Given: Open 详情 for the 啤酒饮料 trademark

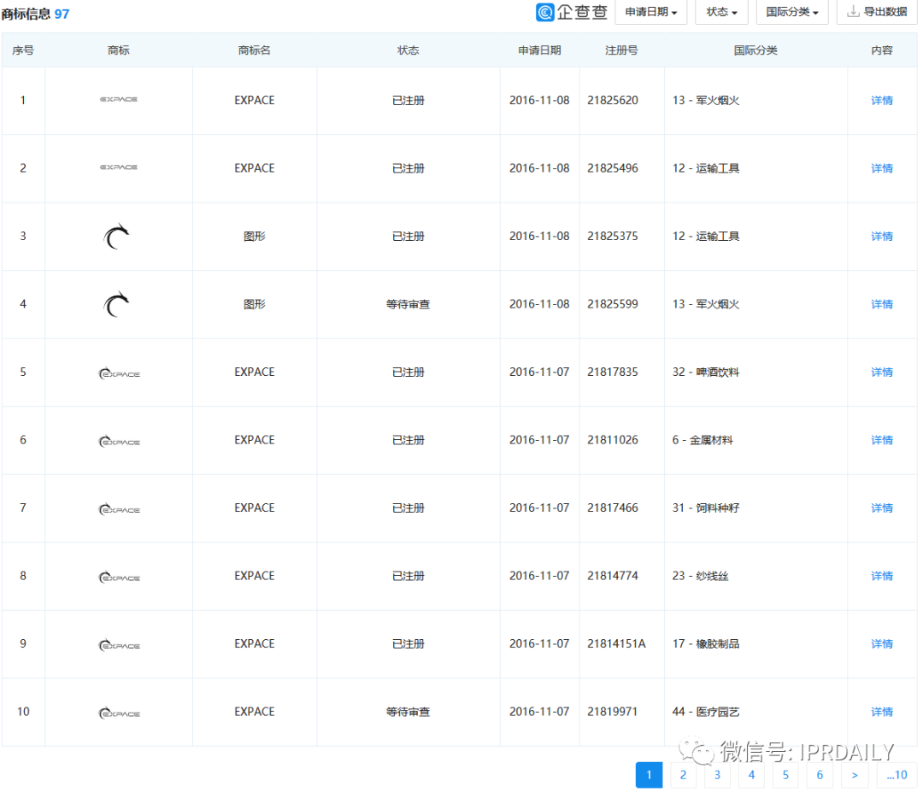Looking at the screenshot, I should (882, 373).
